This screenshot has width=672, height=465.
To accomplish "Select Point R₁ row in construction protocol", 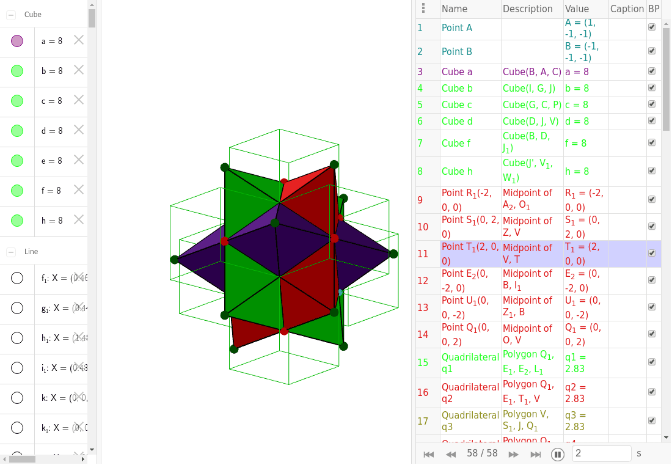I will [538, 200].
